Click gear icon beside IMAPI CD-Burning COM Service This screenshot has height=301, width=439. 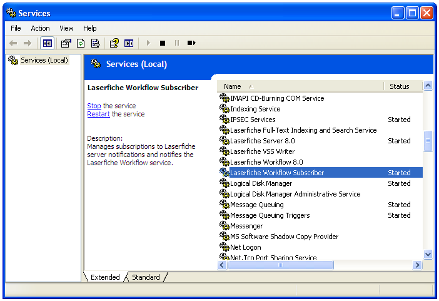(x=225, y=98)
